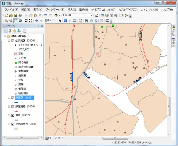Open the カスタマイズ(C) menu
The image size is (178, 146).
point(128,10)
